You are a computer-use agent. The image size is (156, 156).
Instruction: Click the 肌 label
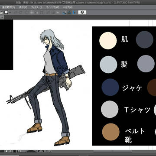(124, 39)
